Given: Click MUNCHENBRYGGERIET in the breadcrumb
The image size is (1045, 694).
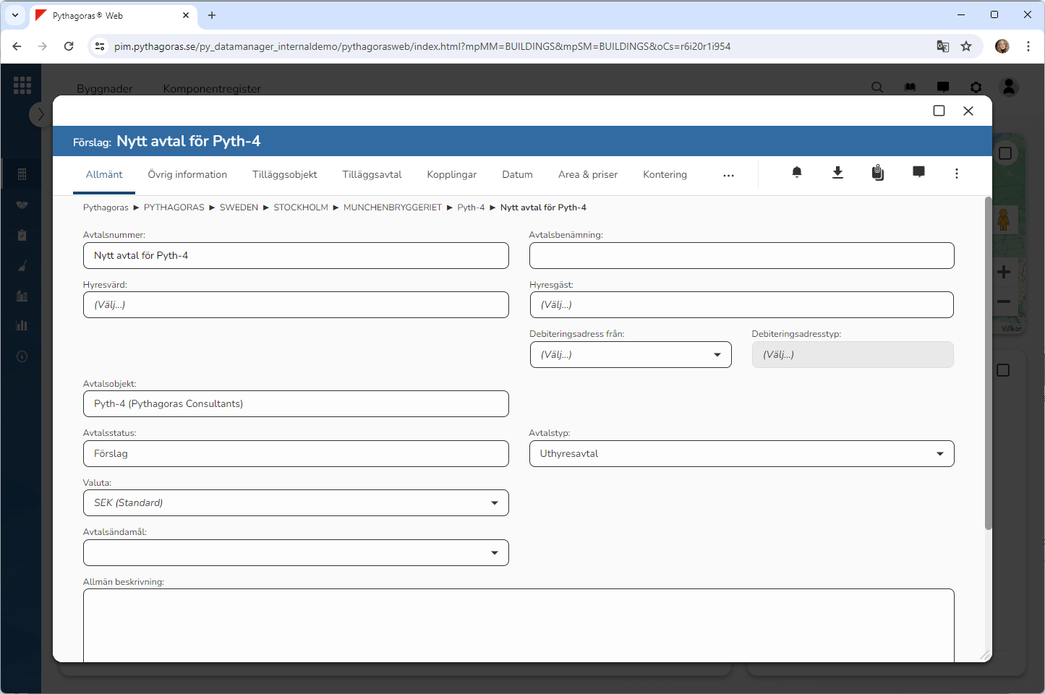Looking at the screenshot, I should point(392,207).
